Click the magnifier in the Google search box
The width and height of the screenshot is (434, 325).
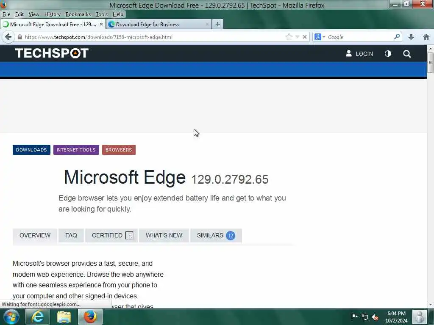pos(397,37)
